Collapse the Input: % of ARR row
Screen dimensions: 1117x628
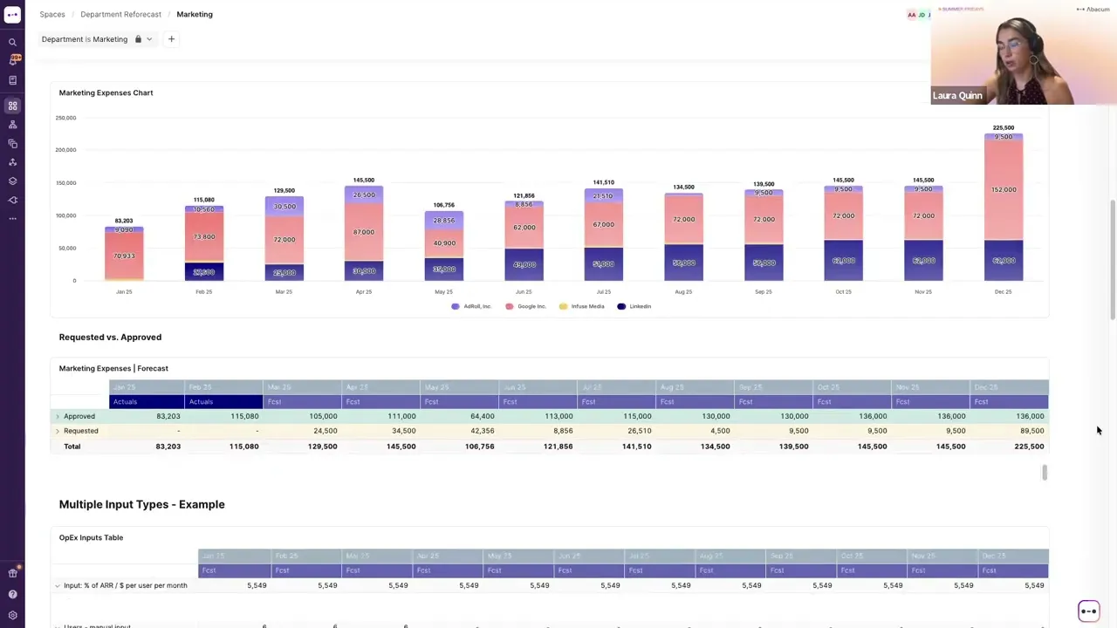click(58, 585)
